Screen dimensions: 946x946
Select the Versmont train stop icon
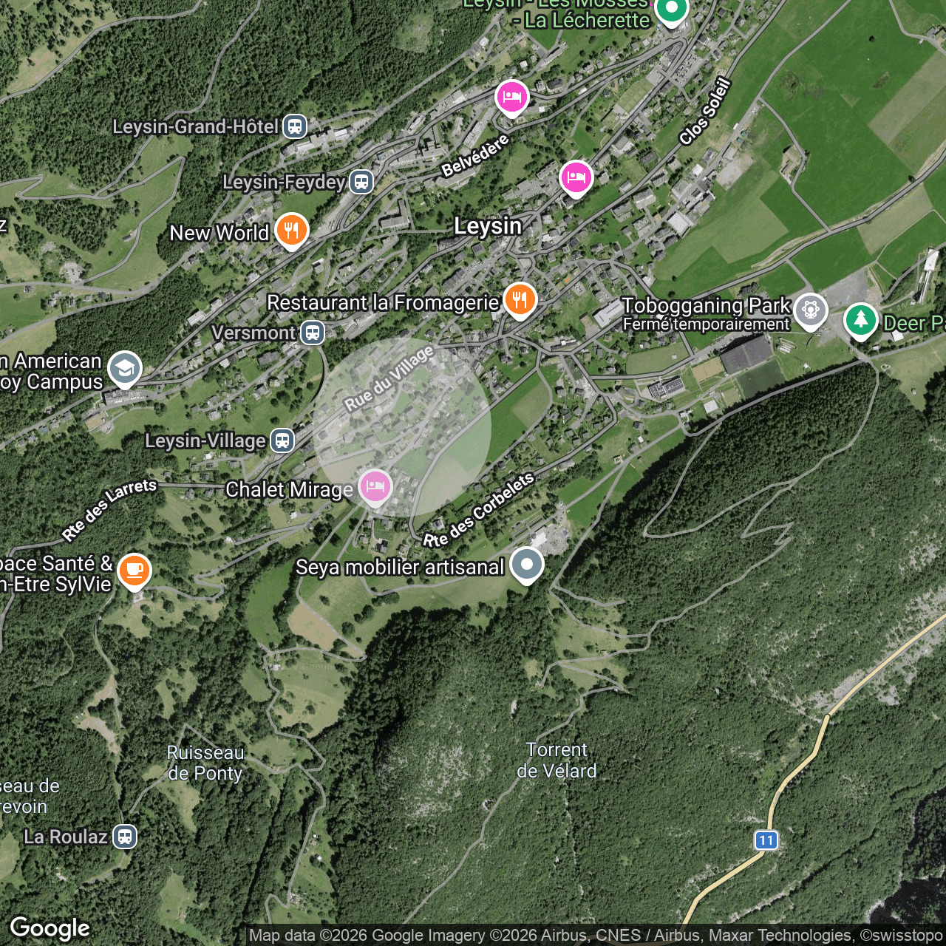tap(313, 333)
